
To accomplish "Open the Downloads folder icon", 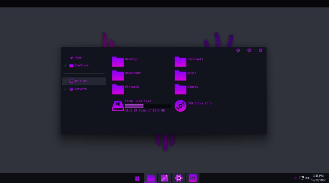I will pos(118,75).
